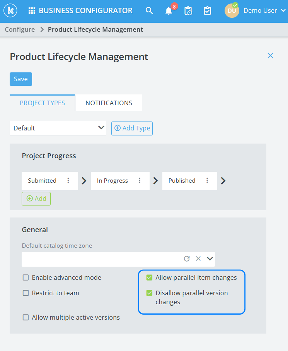Check Restrict to team
Image resolution: width=288 pixels, height=351 pixels.
[26, 293]
